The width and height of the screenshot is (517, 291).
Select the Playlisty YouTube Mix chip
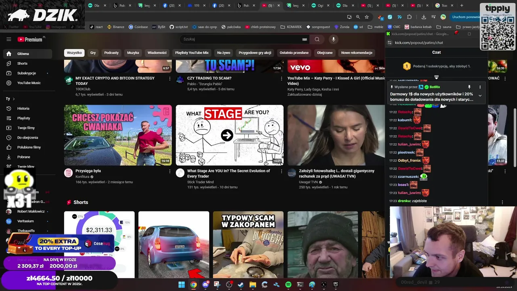pyautogui.click(x=192, y=53)
